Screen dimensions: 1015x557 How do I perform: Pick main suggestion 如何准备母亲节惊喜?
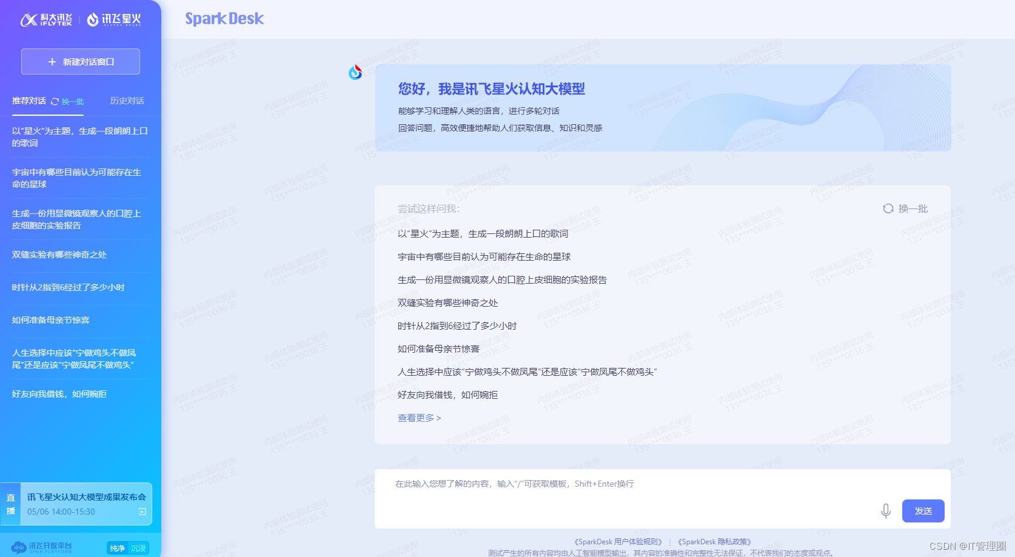tap(438, 349)
